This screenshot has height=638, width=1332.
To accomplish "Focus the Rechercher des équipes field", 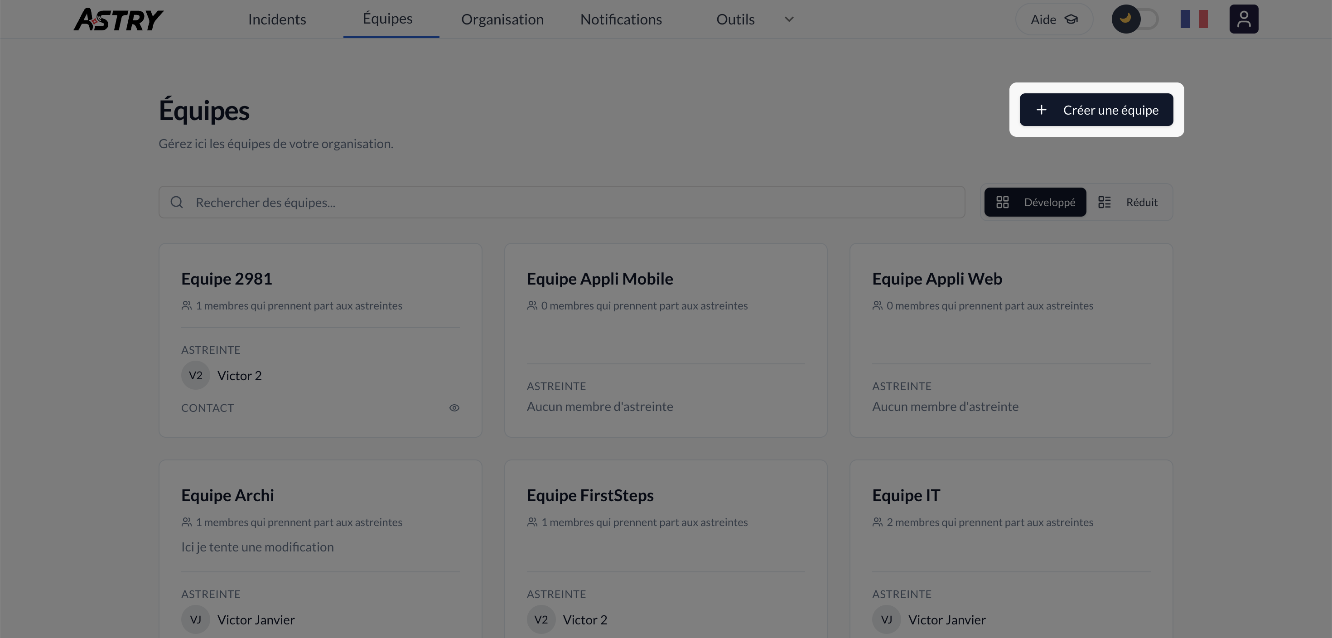I will (569, 202).
